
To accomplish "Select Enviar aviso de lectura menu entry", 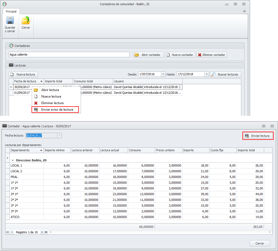I will click(x=57, y=110).
